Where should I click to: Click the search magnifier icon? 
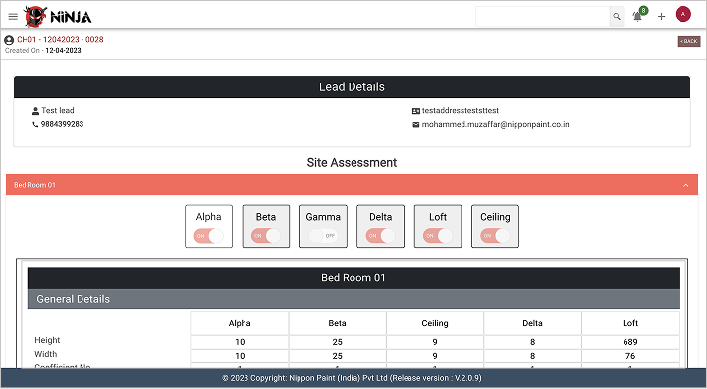617,17
